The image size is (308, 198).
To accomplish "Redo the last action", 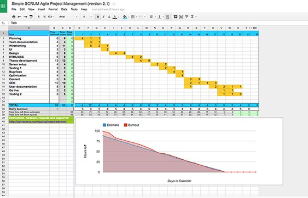I will tap(25, 17).
